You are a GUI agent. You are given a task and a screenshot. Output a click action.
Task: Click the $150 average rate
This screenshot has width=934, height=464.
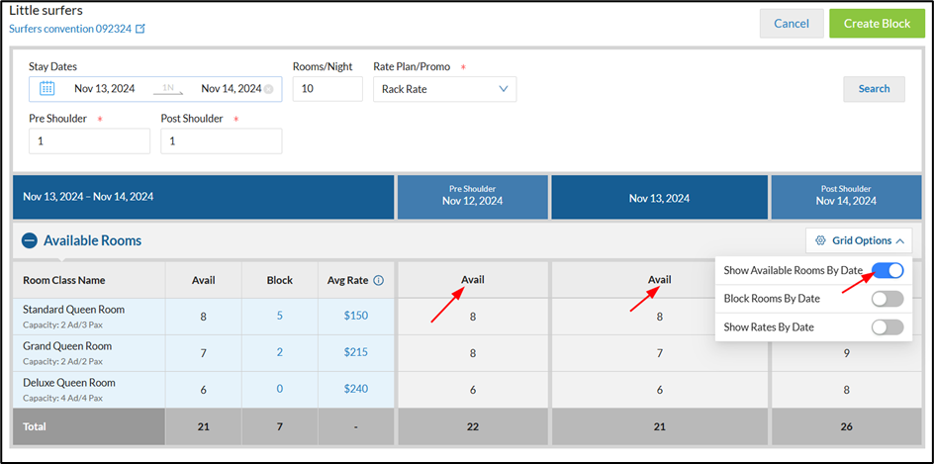coord(355,317)
